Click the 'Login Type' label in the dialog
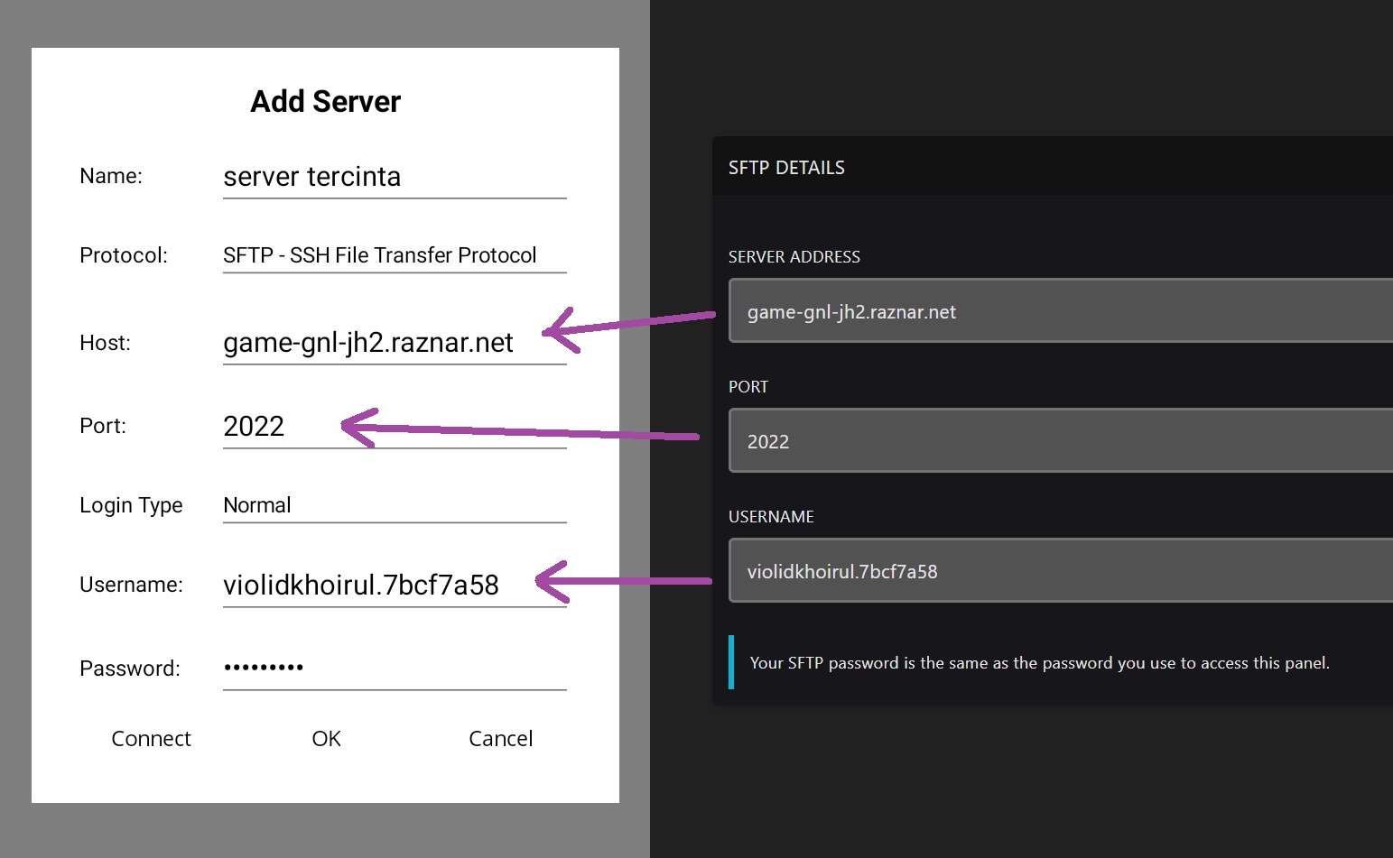 tap(131, 505)
